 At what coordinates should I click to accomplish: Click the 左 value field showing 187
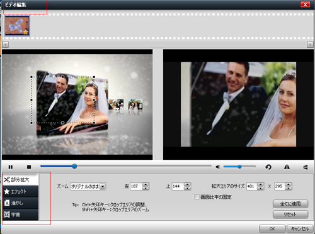(x=136, y=186)
